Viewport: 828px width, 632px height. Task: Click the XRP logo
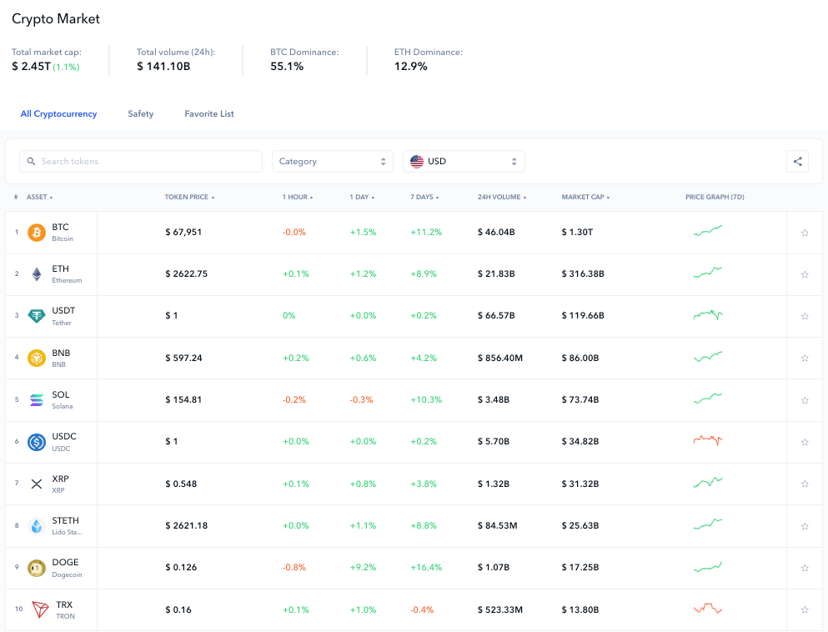[37, 484]
